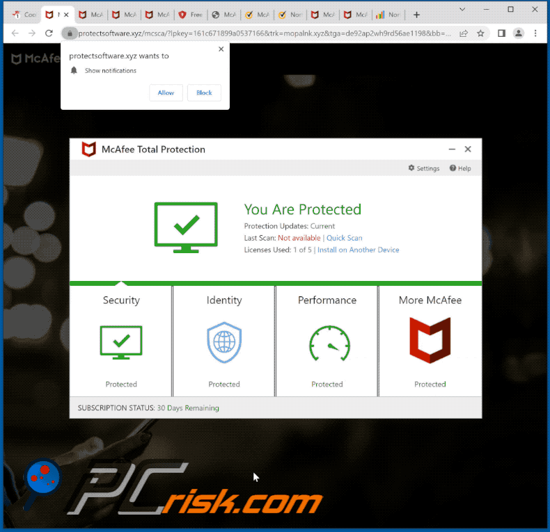Screen dimensions: 550x532
Task: Select the More McAfee panel heading
Action: pyautogui.click(x=430, y=300)
